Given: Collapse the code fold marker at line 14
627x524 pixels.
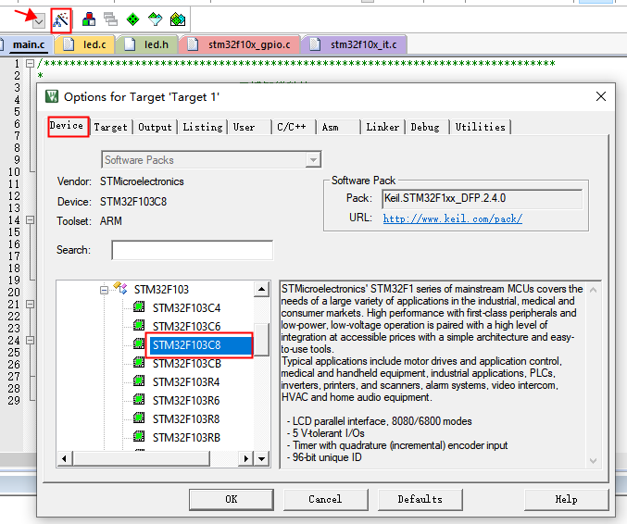Looking at the screenshot, I should (x=30, y=219).
